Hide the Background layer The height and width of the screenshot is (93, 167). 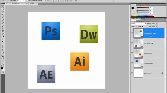(x=132, y=73)
